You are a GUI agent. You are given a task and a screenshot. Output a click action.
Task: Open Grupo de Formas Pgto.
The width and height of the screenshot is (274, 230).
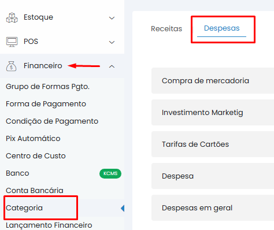click(48, 87)
